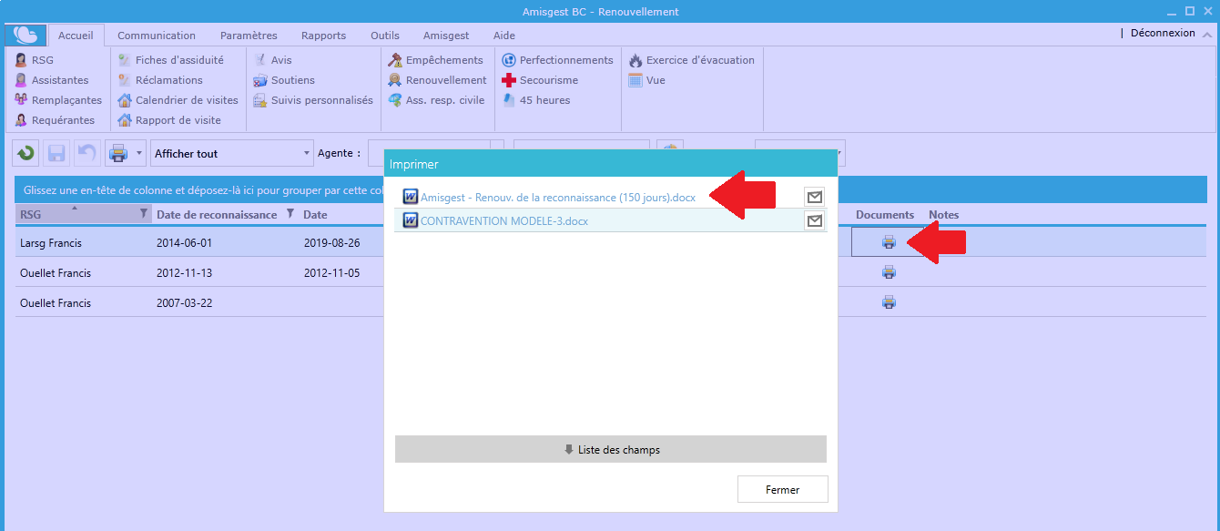Open Soutiens in ribbon

click(284, 80)
